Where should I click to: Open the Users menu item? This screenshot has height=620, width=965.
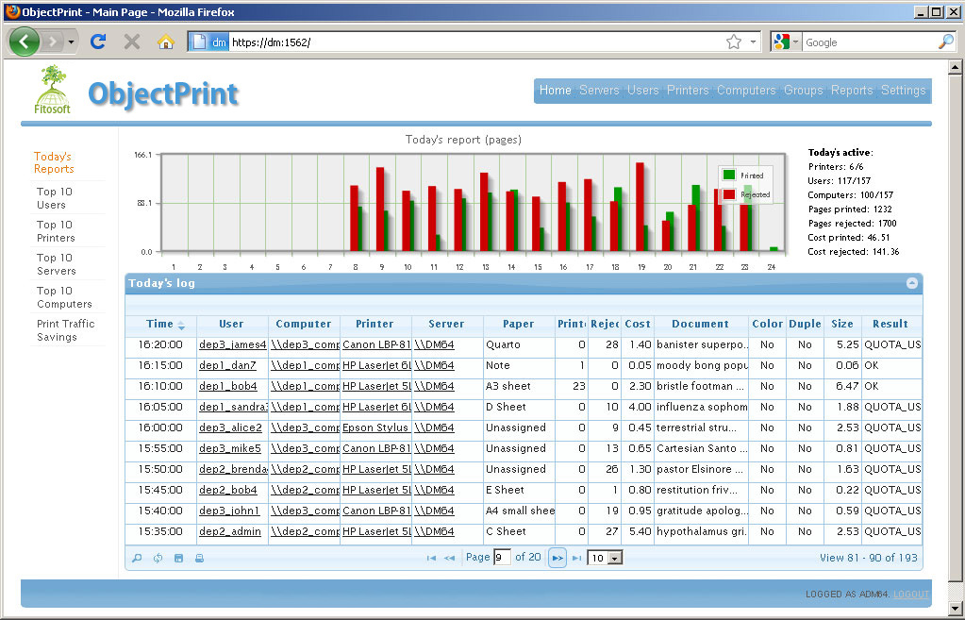coord(643,90)
